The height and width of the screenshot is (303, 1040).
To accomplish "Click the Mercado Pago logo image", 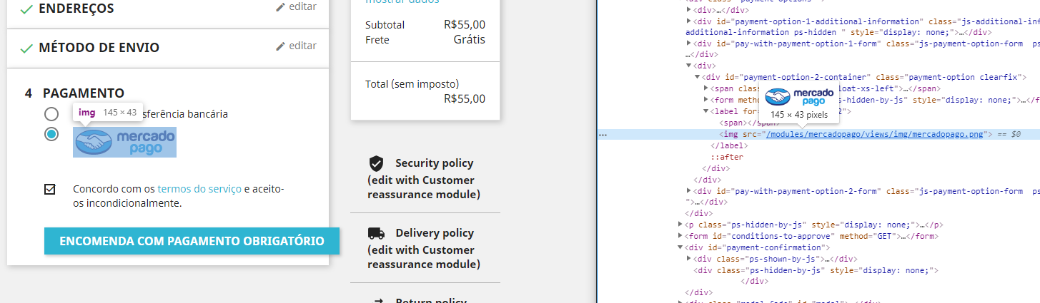I will [125, 142].
